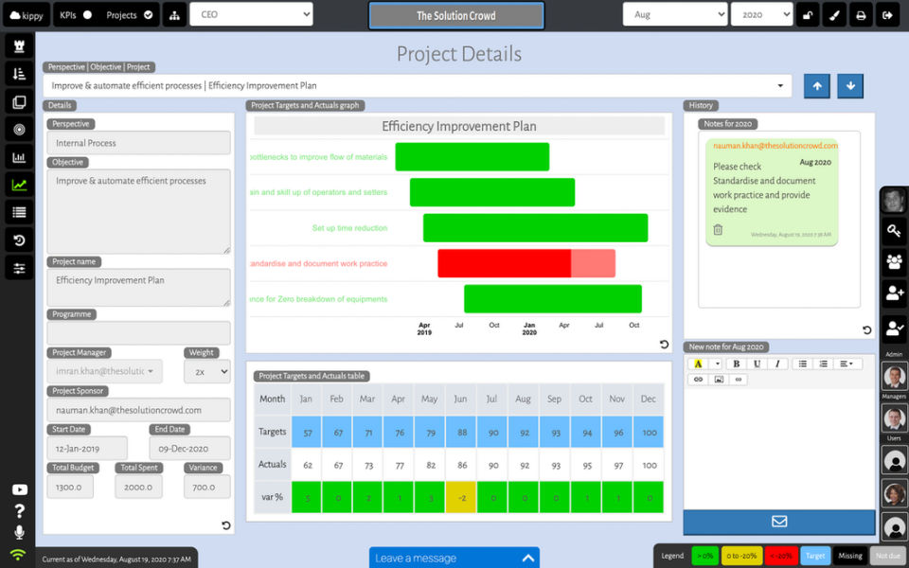Insert image using the picture icon in editor

click(x=719, y=379)
